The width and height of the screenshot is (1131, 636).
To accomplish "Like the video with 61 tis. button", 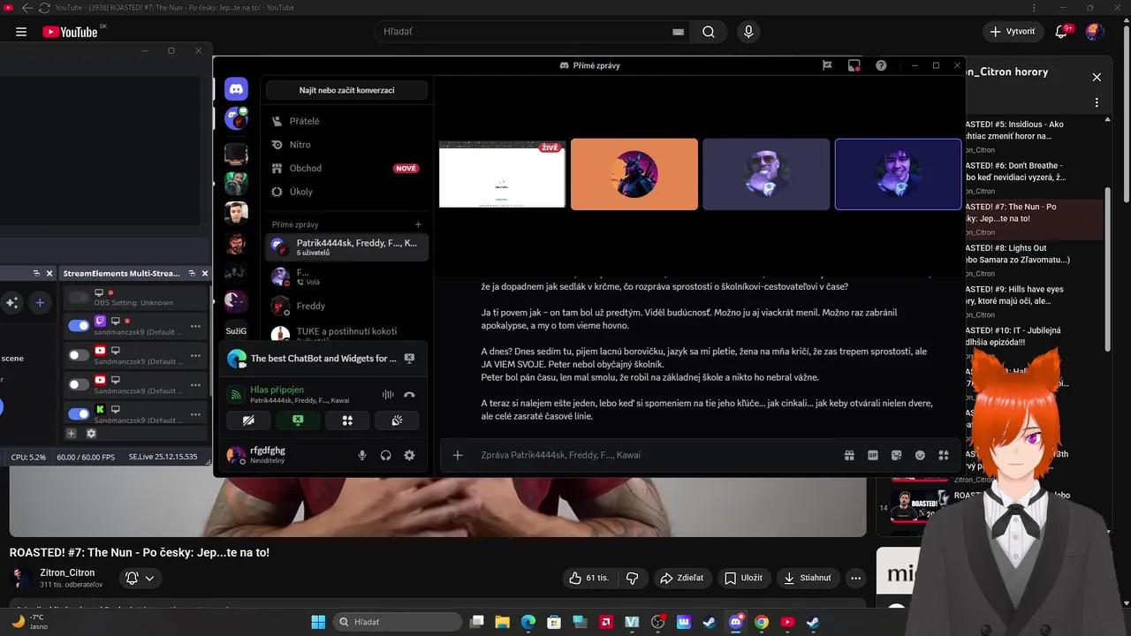I will point(588,578).
